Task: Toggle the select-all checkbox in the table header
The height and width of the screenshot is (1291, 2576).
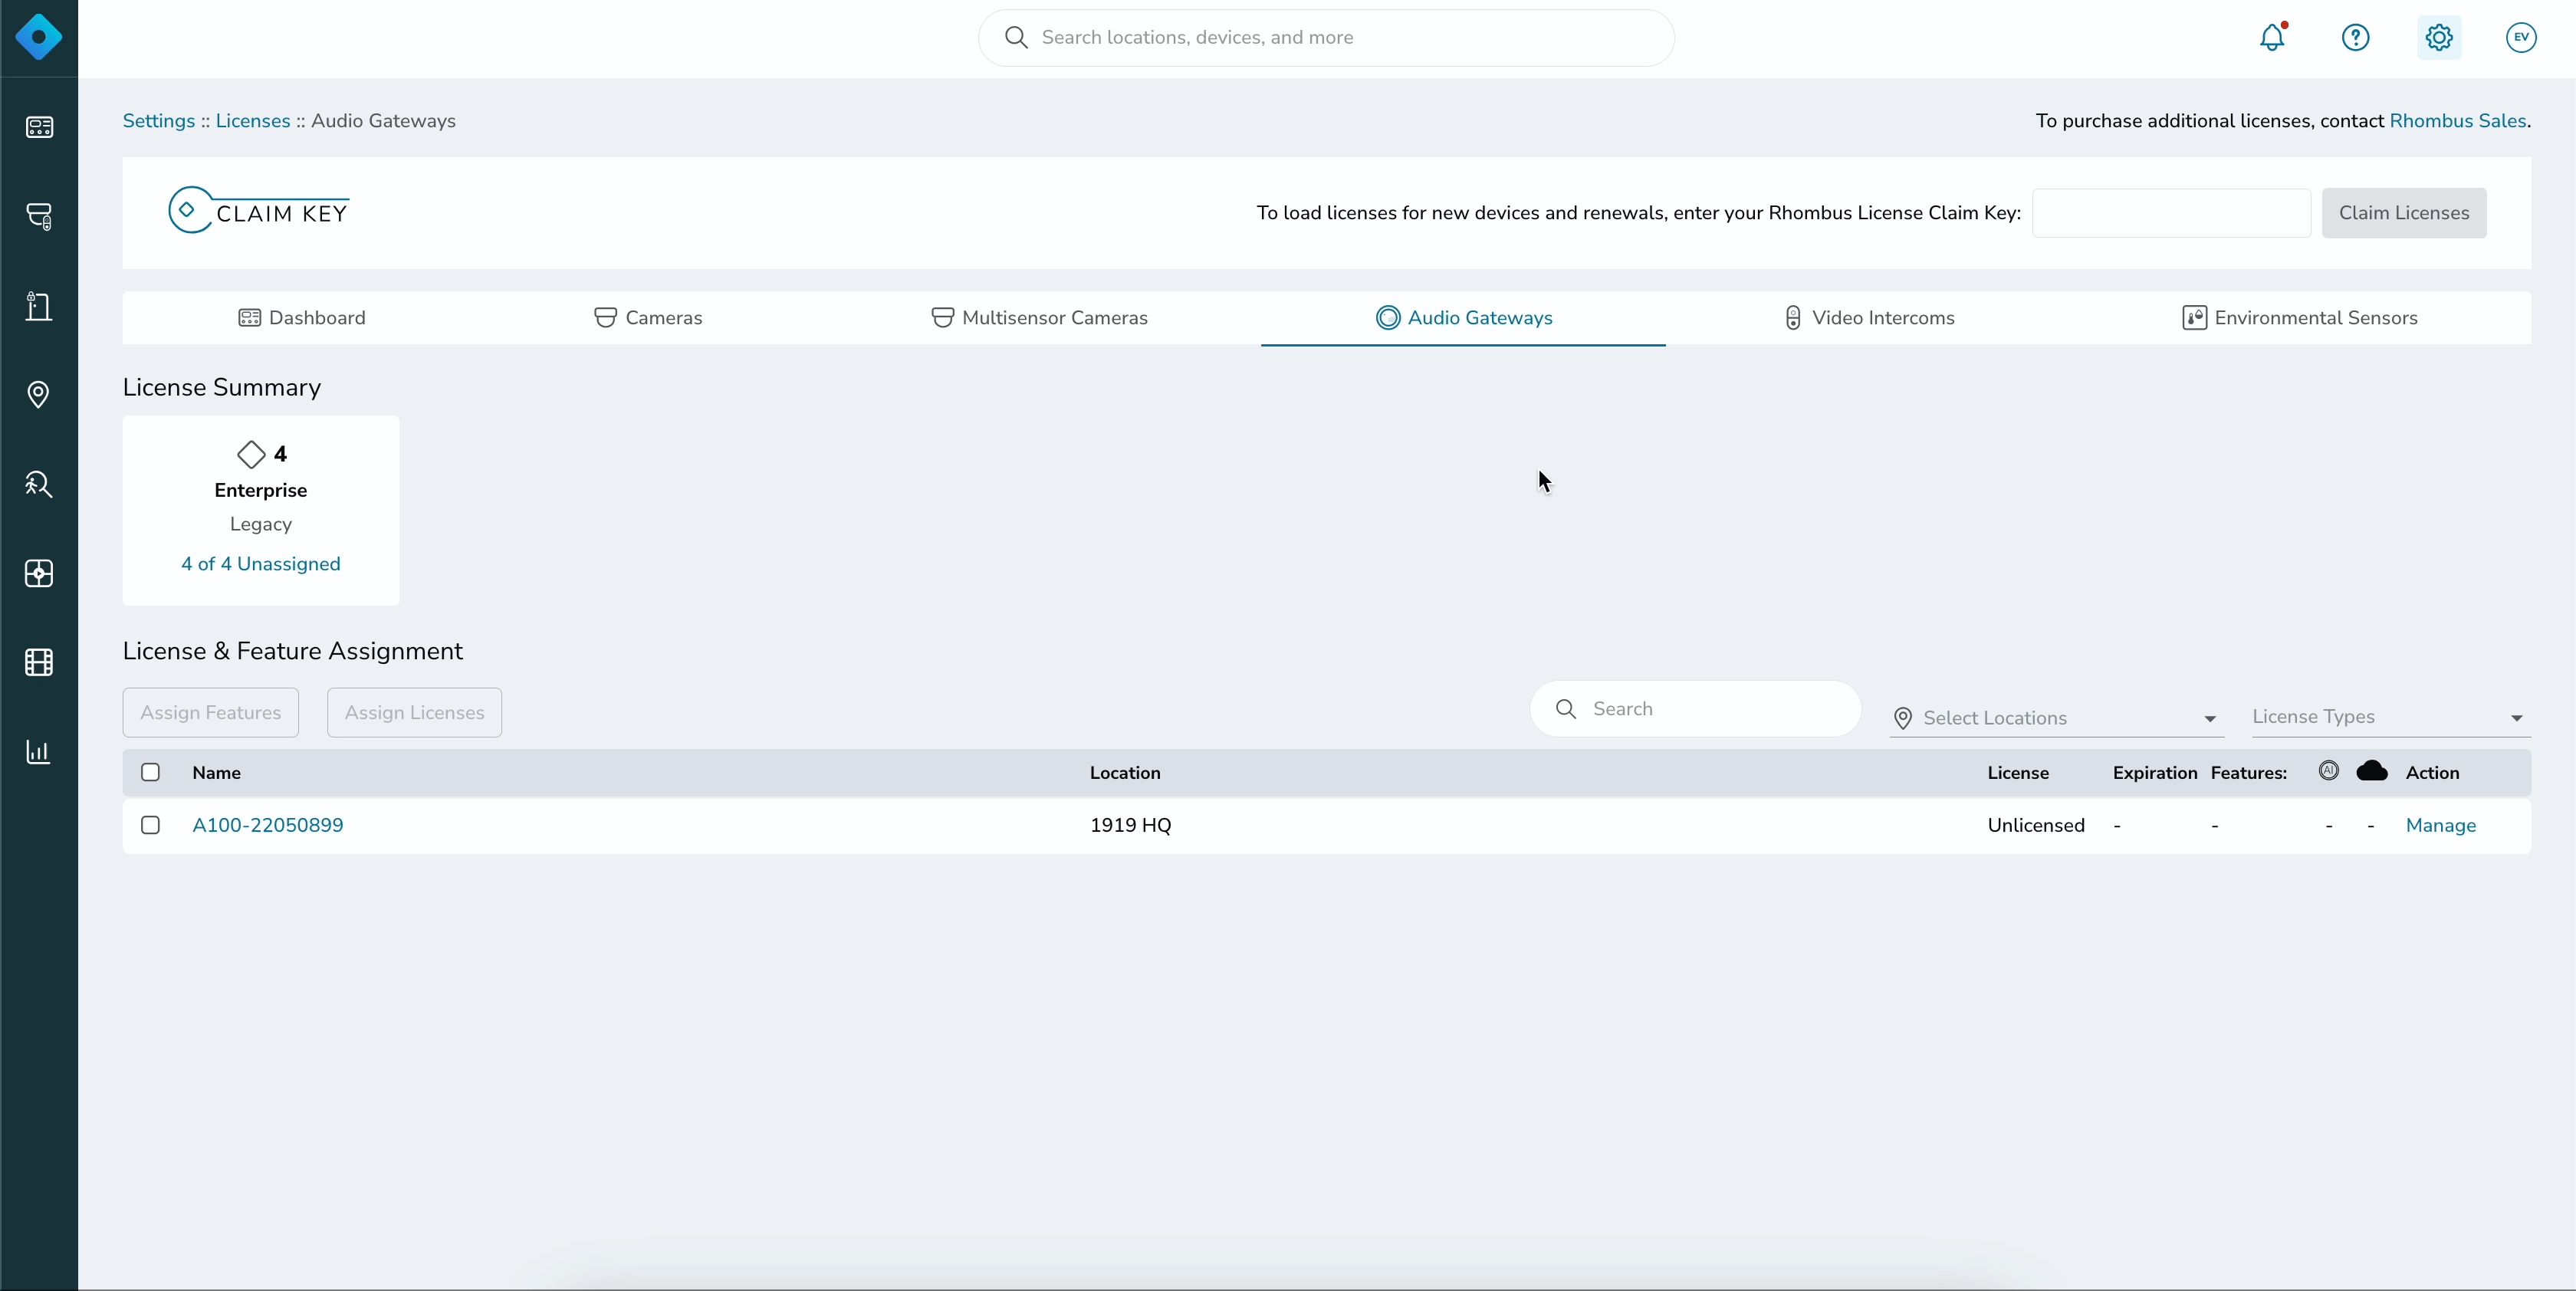Action: [x=151, y=772]
